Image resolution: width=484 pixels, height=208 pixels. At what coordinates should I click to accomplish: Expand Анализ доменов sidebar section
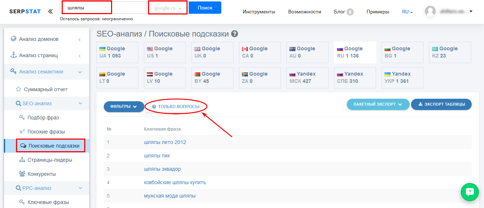pos(46,39)
